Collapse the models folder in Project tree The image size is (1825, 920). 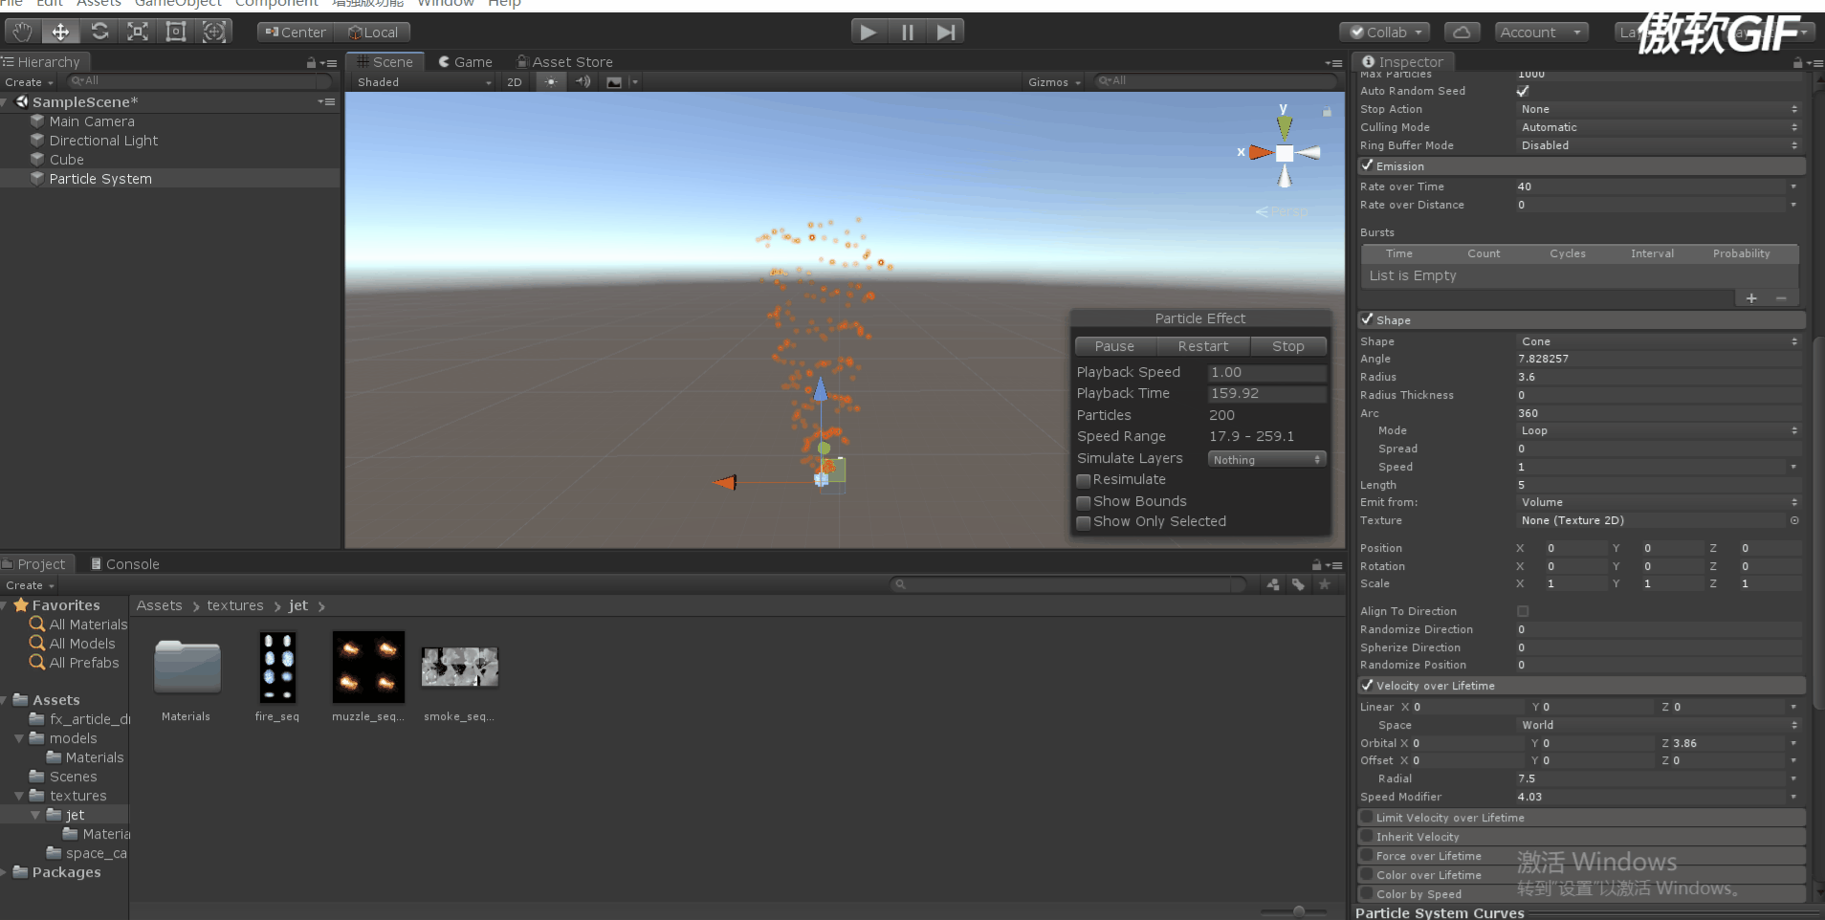pos(19,738)
